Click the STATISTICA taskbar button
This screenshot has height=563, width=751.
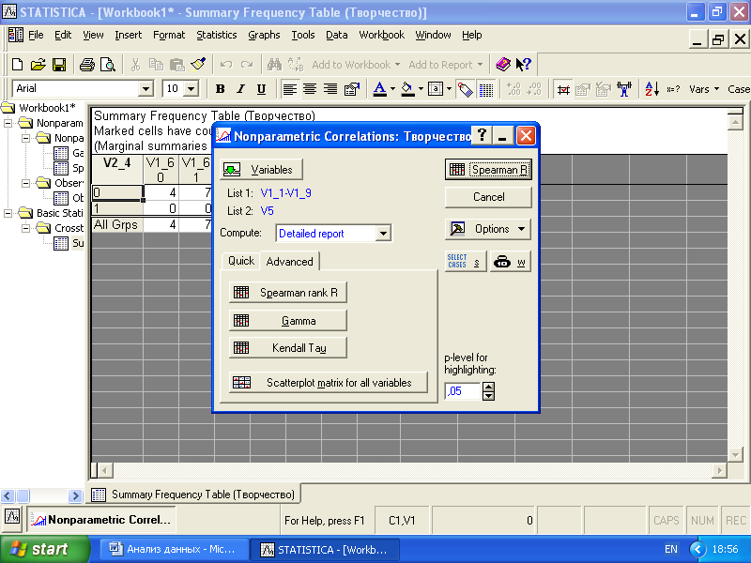click(325, 549)
